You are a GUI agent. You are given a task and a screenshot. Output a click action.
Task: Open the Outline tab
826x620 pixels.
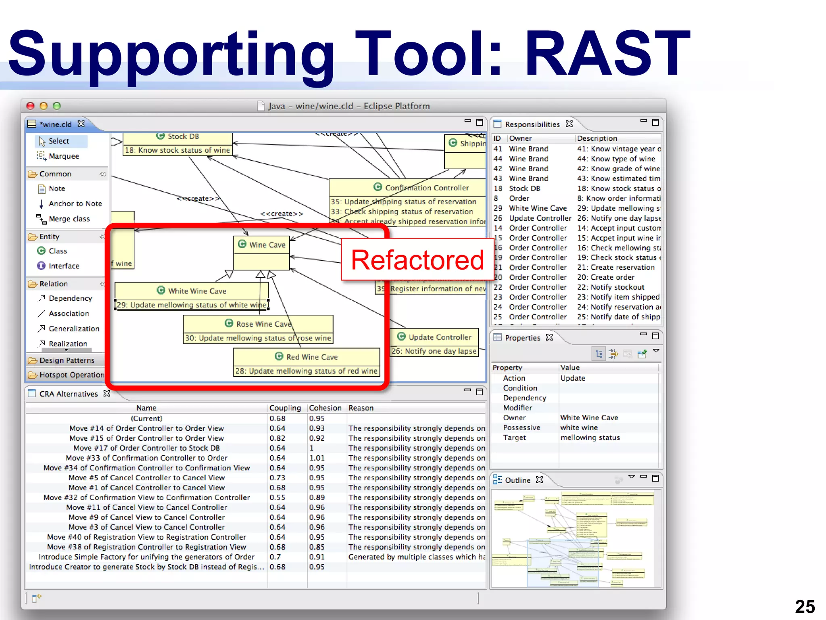click(x=517, y=480)
